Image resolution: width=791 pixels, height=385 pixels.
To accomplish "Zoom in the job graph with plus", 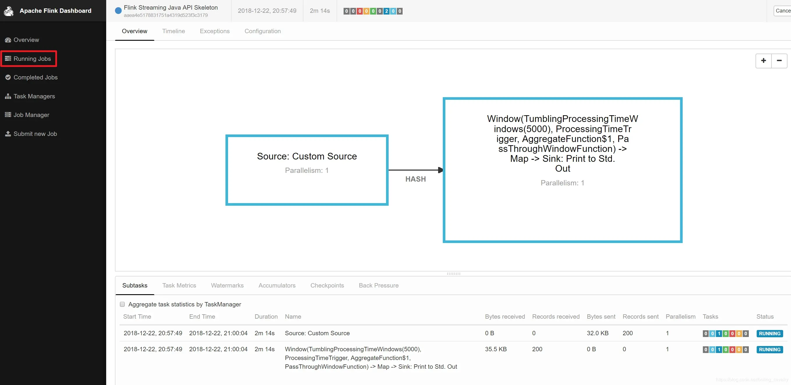I will [763, 61].
